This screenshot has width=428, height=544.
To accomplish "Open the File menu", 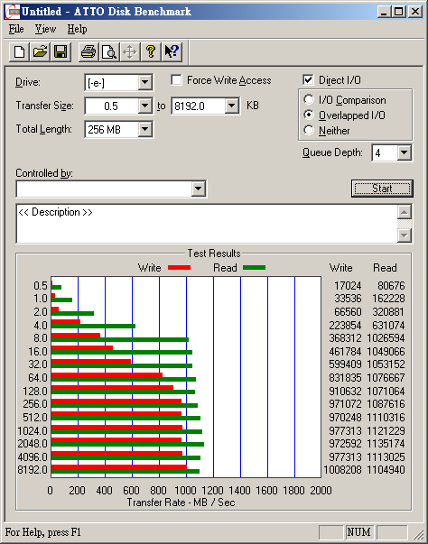I will point(16,29).
